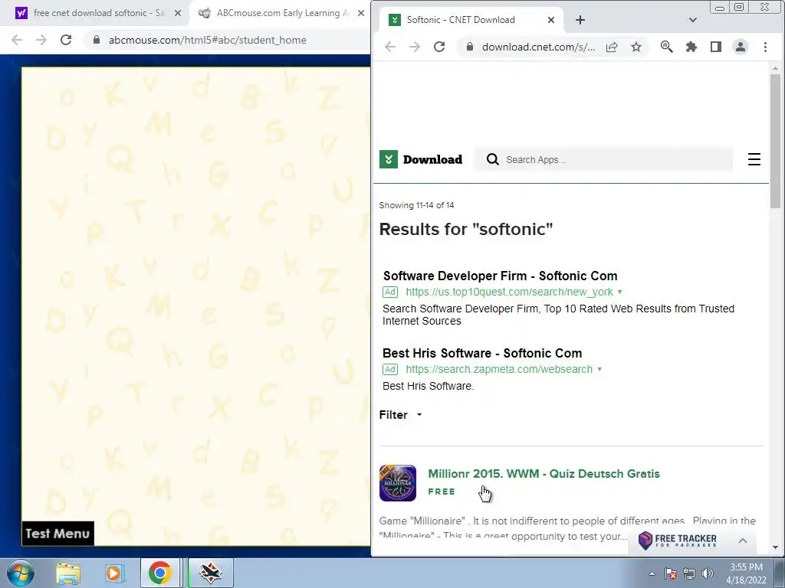Bookmark the CNET page with the star icon
This screenshot has height=588, width=785.
point(636,47)
